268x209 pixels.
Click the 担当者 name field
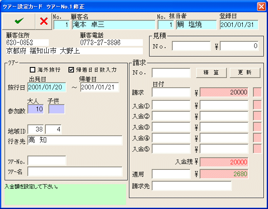(x=196, y=24)
